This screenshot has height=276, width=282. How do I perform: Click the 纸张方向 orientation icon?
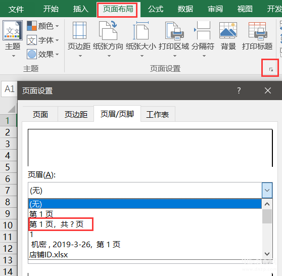[108, 30]
